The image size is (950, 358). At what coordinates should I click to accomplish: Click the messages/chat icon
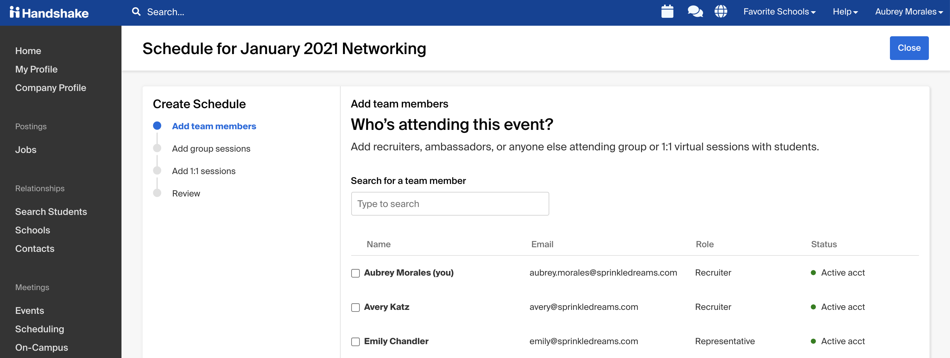(695, 12)
